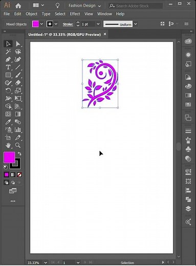Choose the Lasso tool
The width and height of the screenshot is (196, 266).
18,52
